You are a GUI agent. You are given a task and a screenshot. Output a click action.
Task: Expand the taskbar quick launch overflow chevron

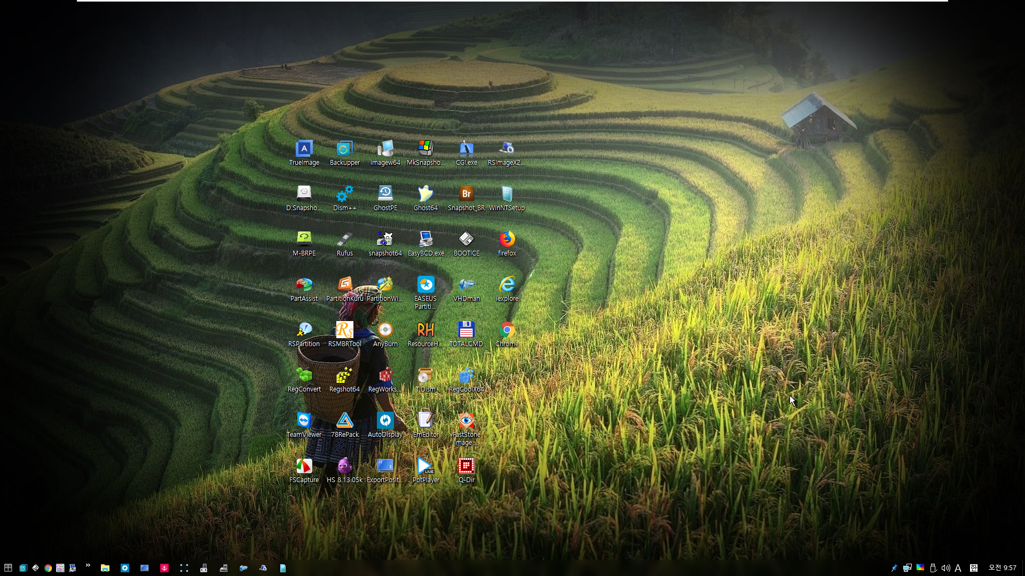tap(88, 565)
